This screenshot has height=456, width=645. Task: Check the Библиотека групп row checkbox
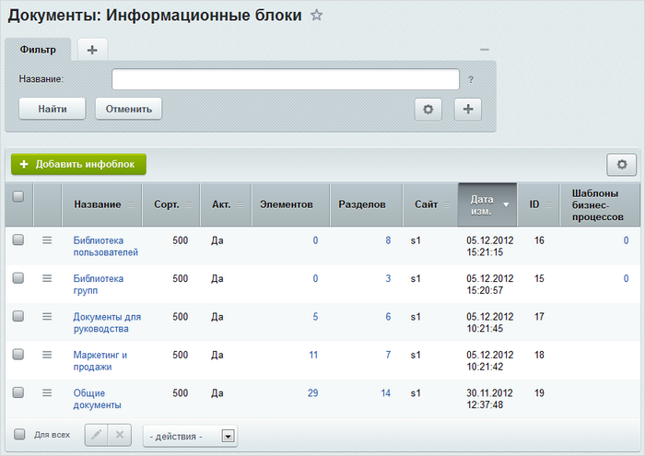click(x=18, y=278)
